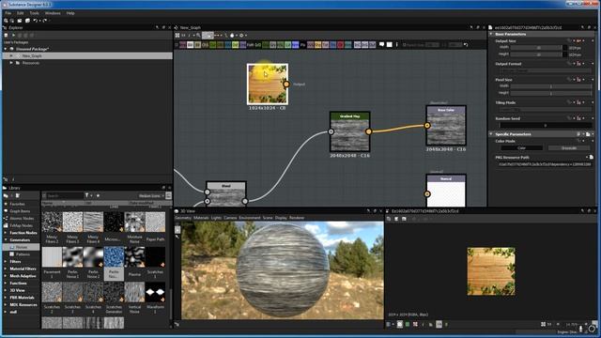Open the Environment menu in 3D View
Viewport: 601px width, 338px height.
coord(250,218)
